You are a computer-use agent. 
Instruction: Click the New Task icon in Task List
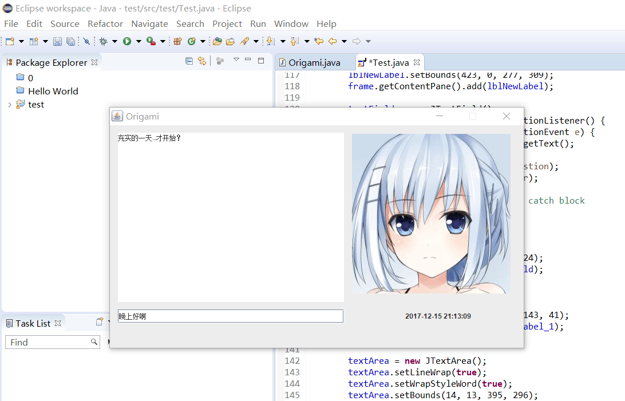100,321
